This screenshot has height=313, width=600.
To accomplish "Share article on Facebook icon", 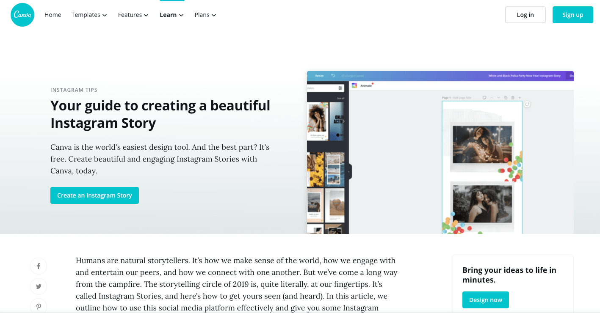I will [x=39, y=266].
